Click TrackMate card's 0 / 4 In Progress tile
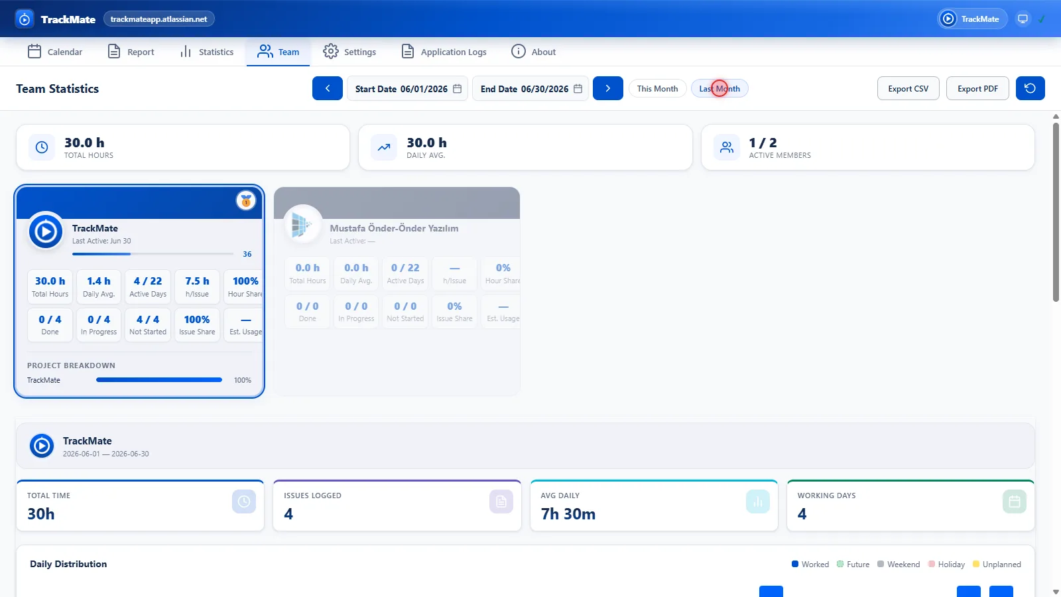 pyautogui.click(x=99, y=325)
